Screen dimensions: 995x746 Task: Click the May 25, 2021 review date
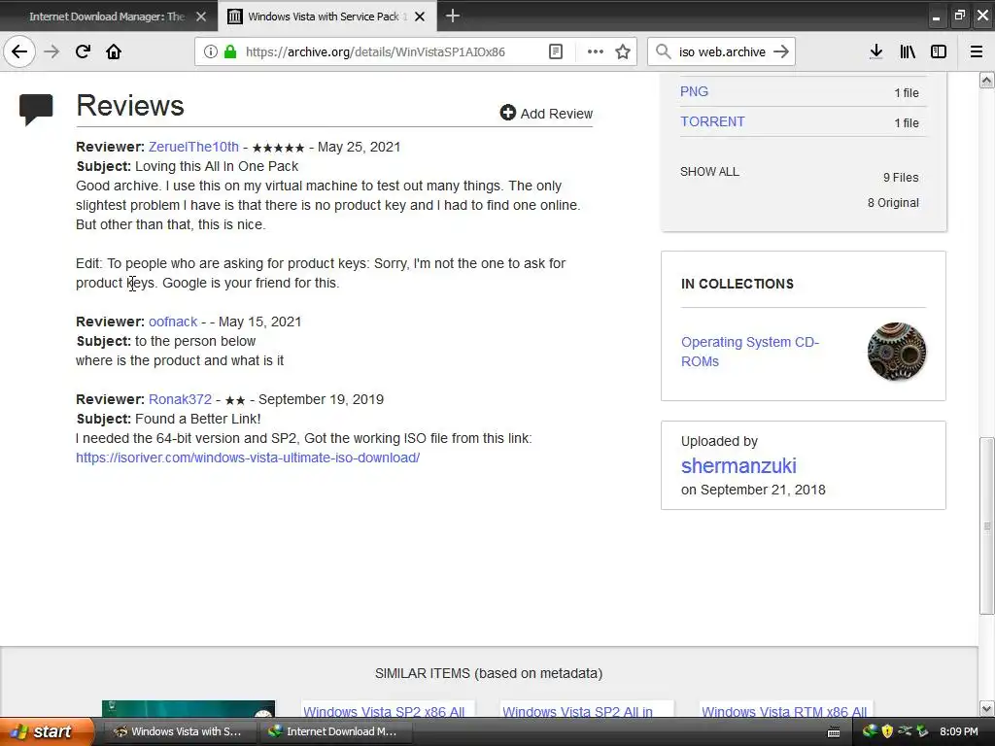coord(359,147)
